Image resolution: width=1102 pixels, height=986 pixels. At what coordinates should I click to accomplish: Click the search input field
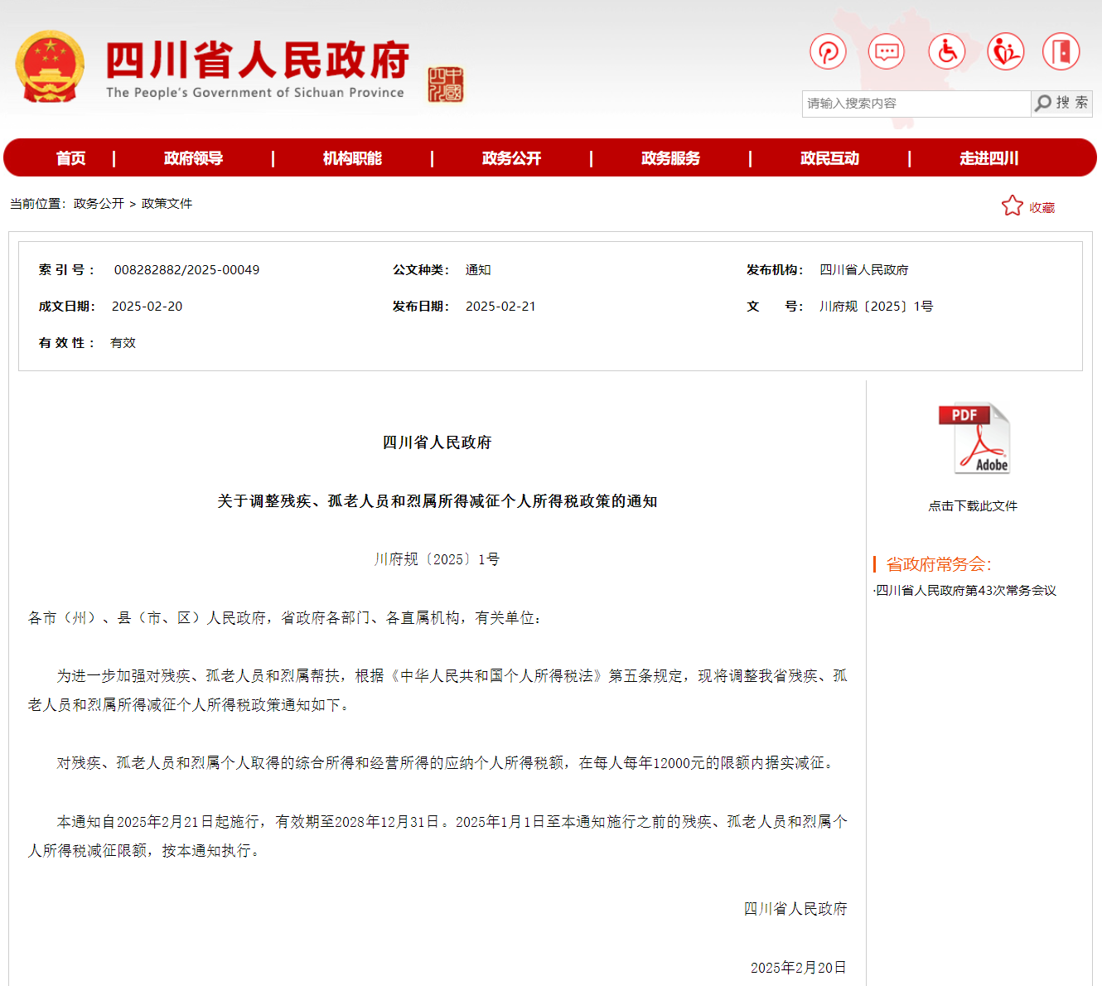[916, 104]
